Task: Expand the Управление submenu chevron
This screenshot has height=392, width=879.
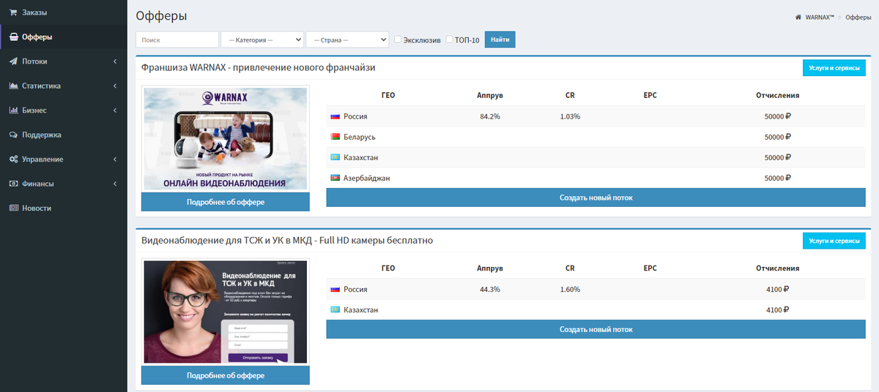Action: pyautogui.click(x=115, y=159)
